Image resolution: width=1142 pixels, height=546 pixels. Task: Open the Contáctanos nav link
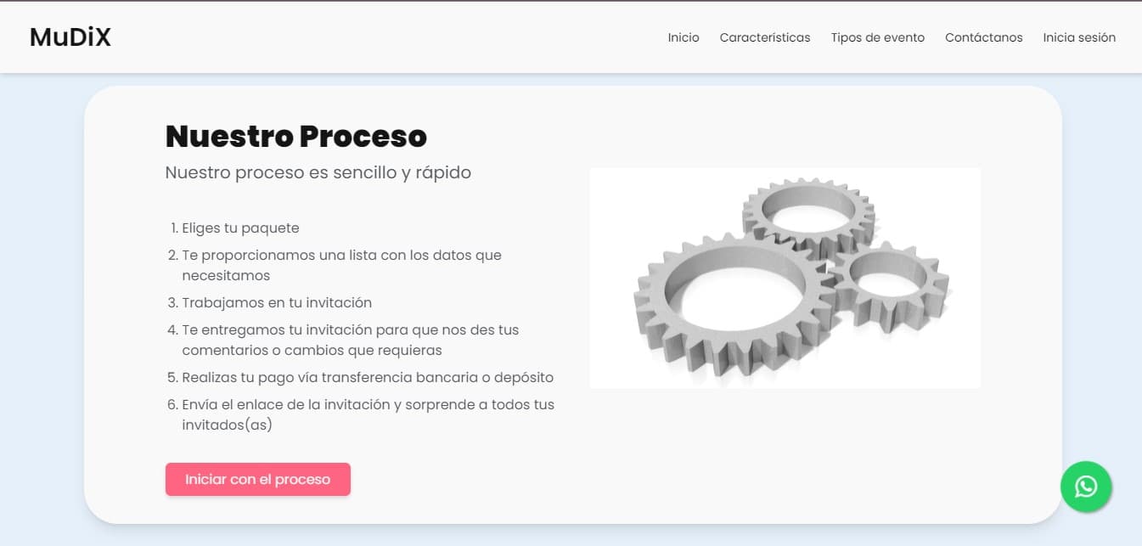click(984, 37)
